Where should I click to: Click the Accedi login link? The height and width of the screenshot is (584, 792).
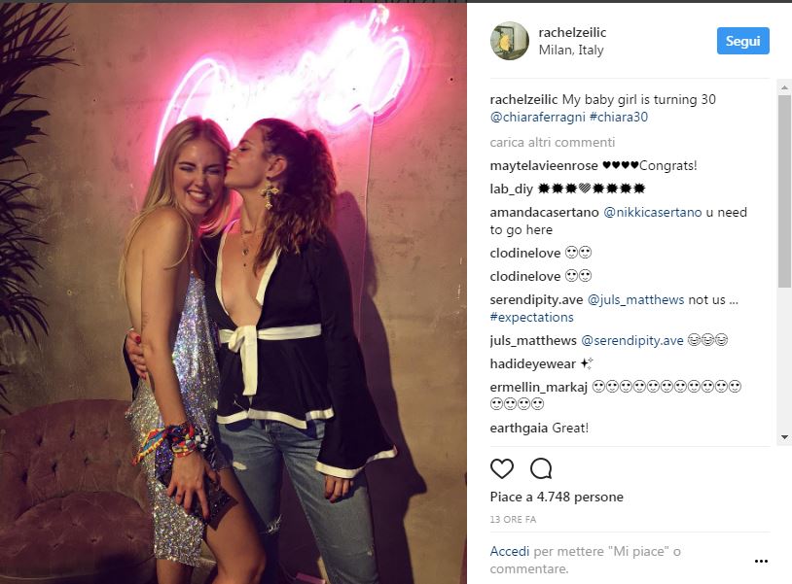click(510, 551)
